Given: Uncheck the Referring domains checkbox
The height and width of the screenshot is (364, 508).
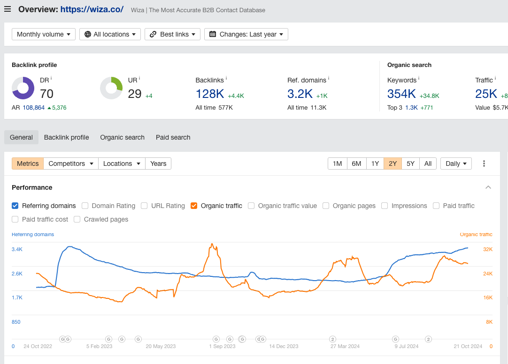Looking at the screenshot, I should pyautogui.click(x=15, y=206).
